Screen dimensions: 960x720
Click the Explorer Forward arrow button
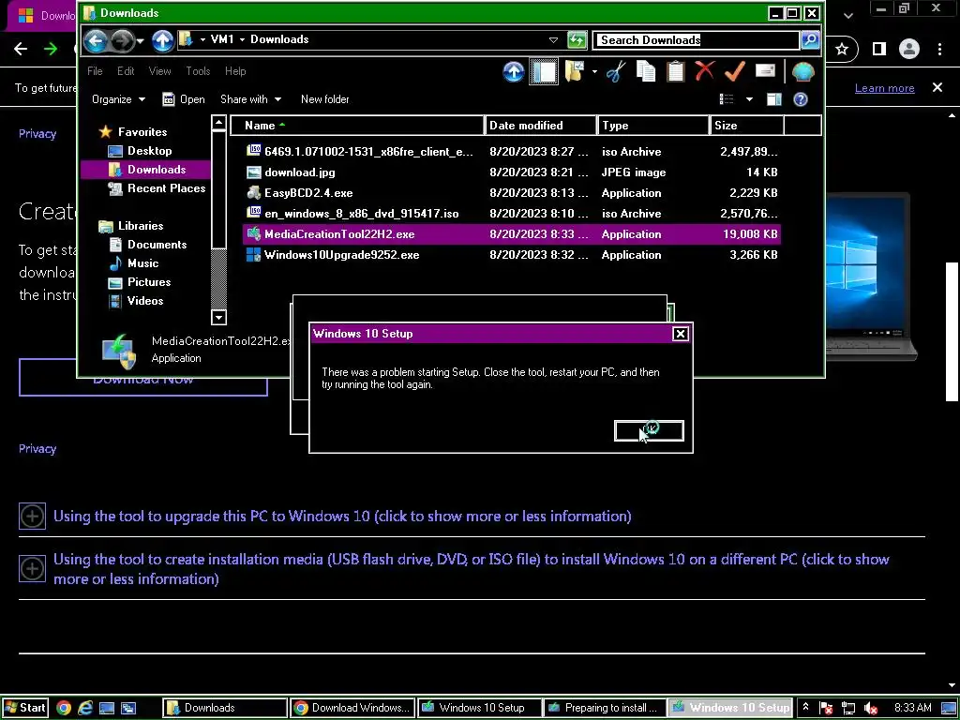(123, 41)
